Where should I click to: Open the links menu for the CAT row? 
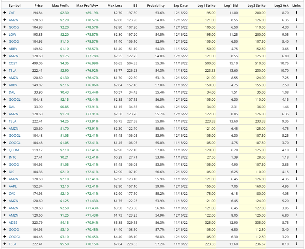click(297, 13)
